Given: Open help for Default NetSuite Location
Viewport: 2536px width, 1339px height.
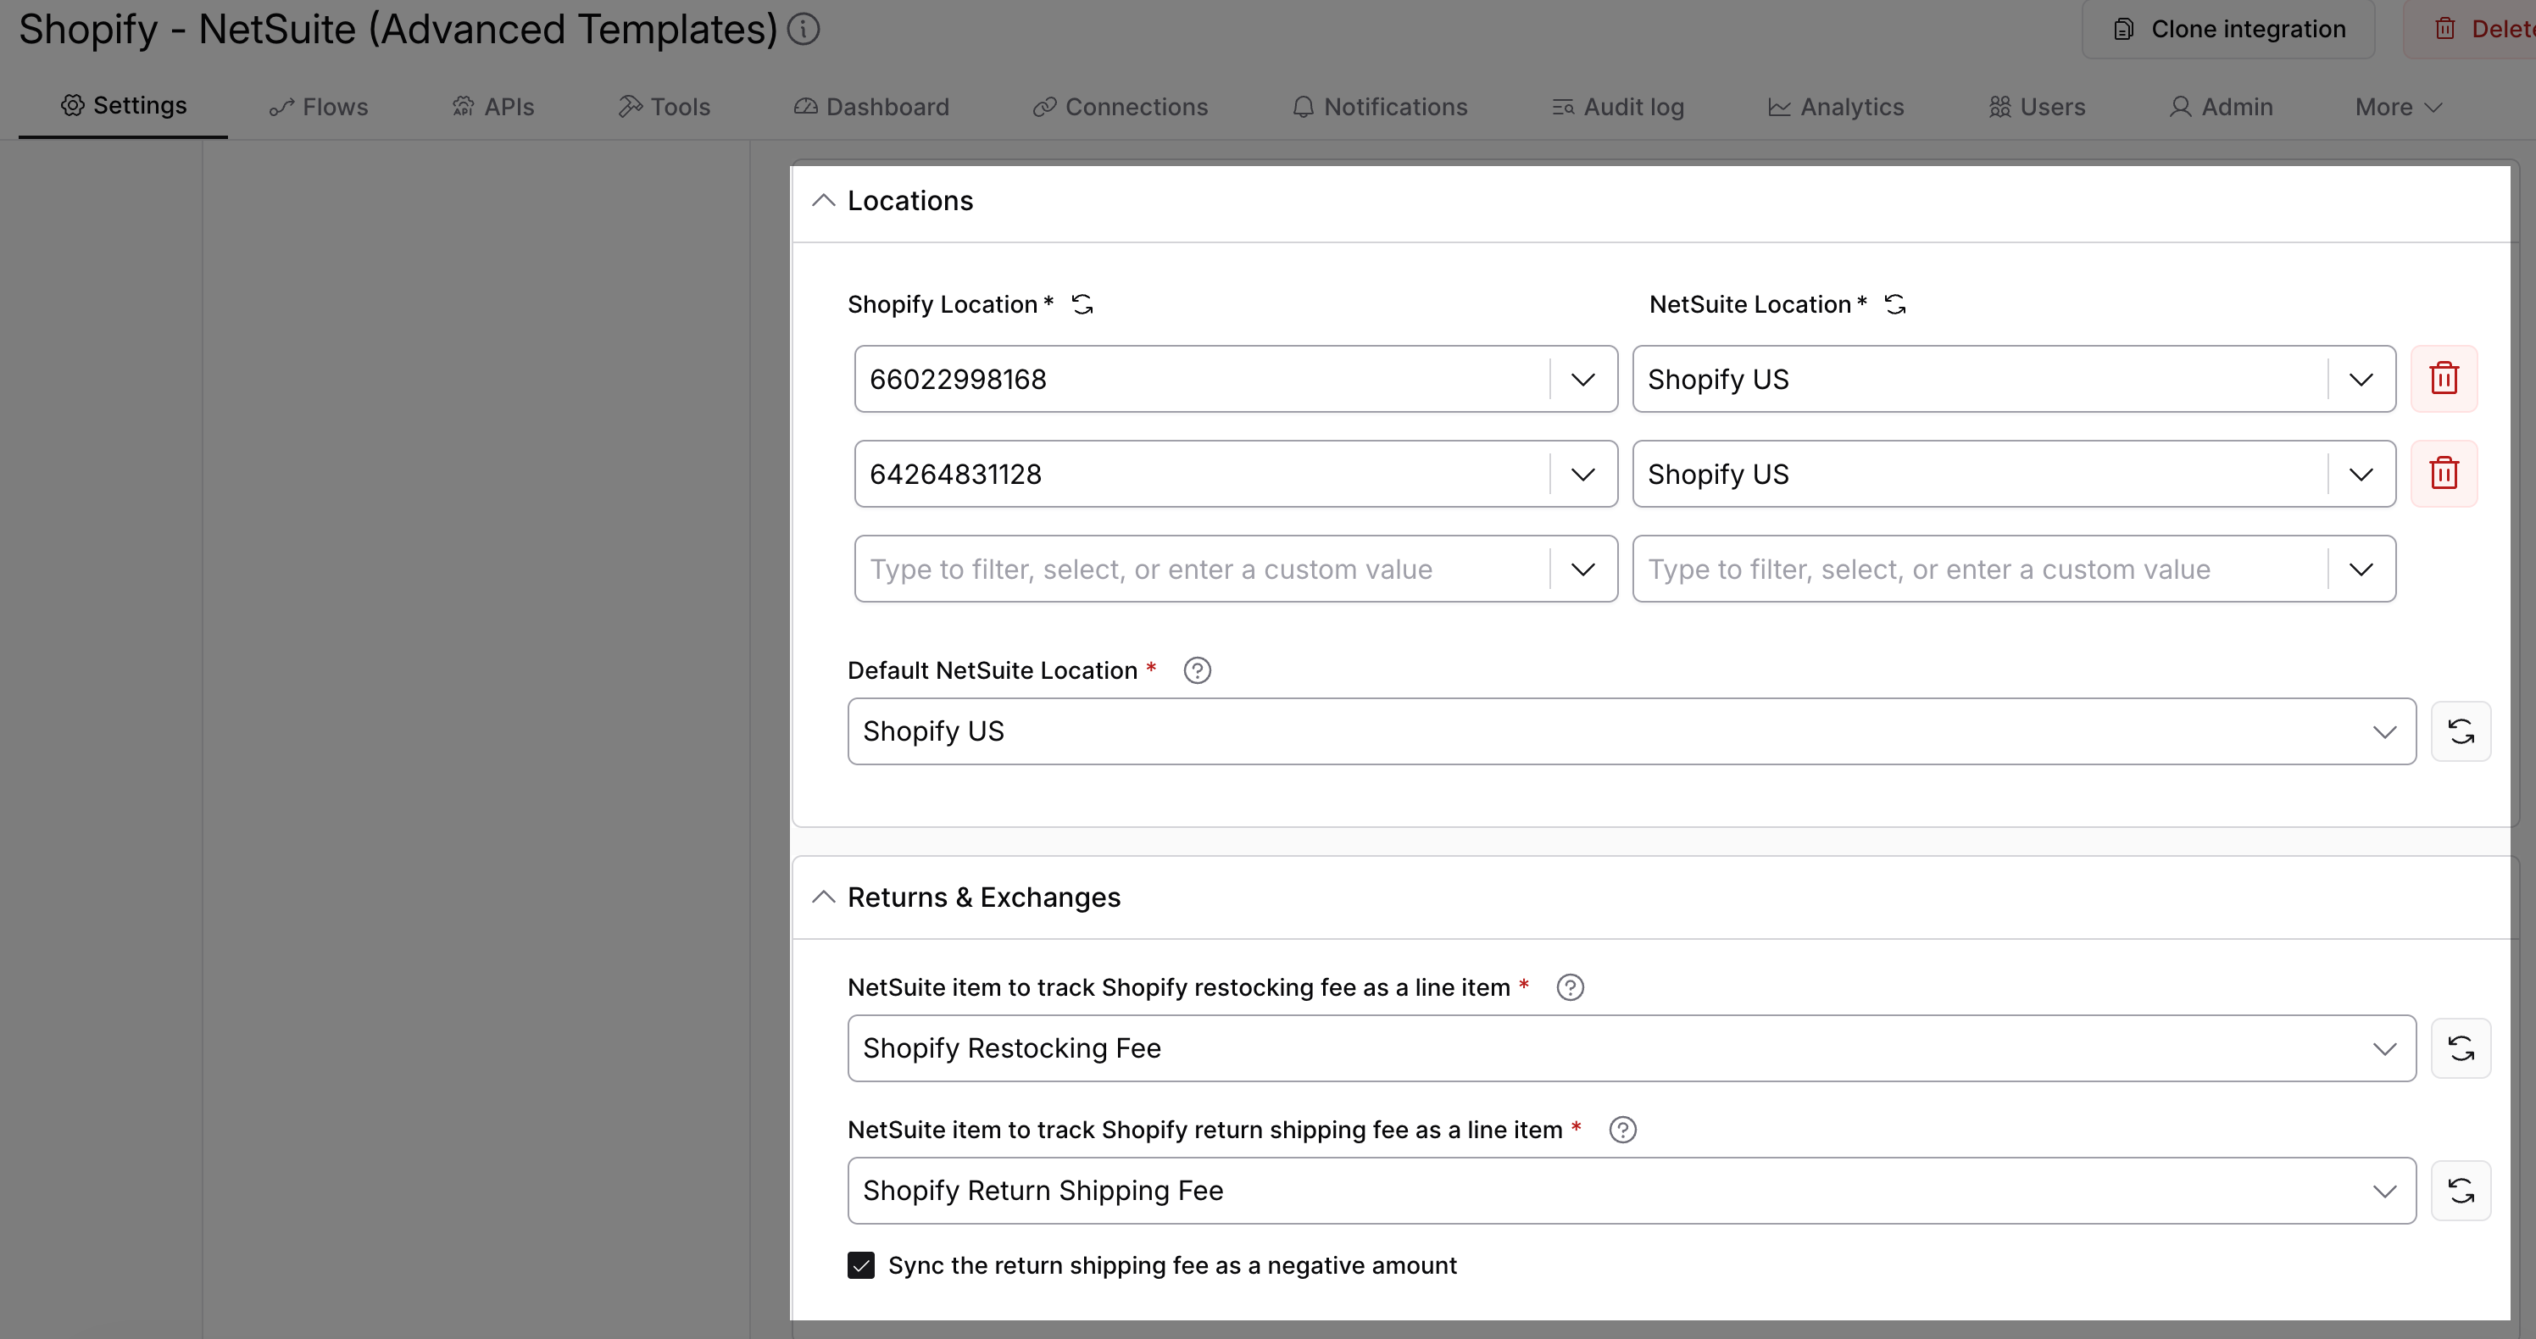Looking at the screenshot, I should tap(1197, 670).
